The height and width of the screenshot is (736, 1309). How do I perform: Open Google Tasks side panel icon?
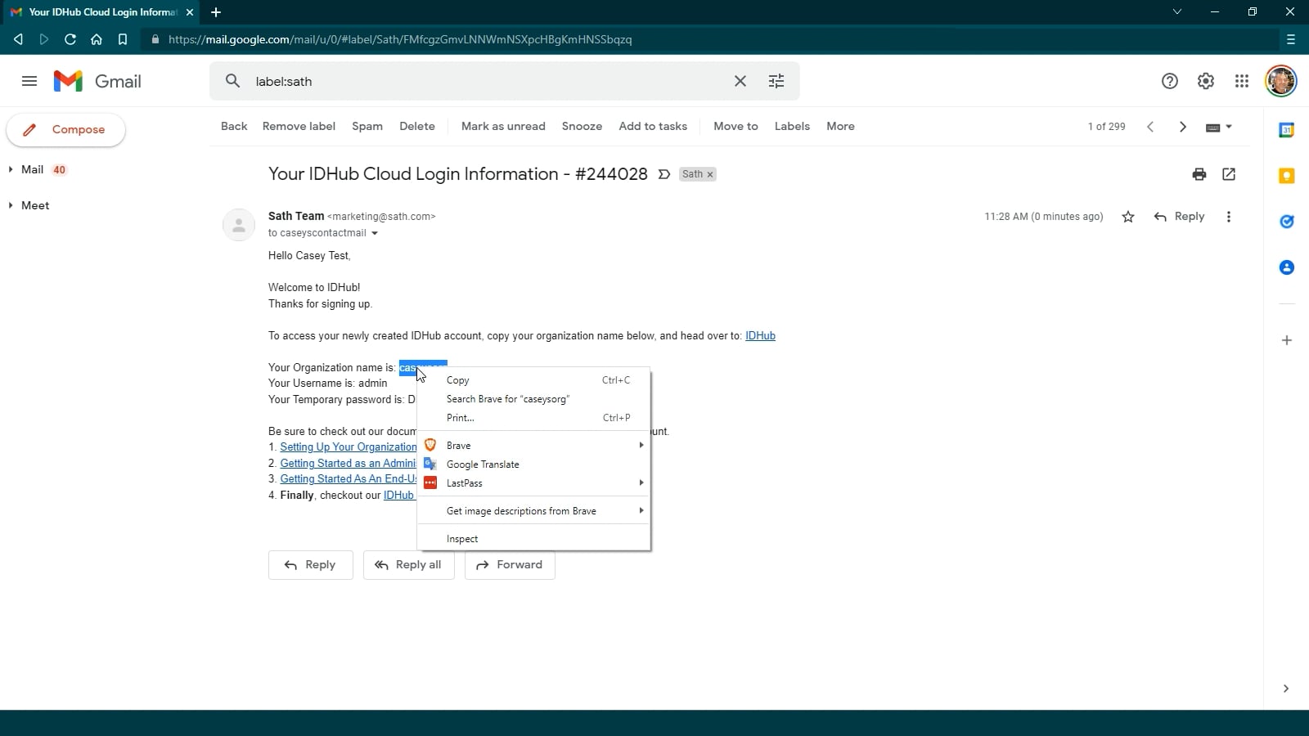coord(1287,222)
